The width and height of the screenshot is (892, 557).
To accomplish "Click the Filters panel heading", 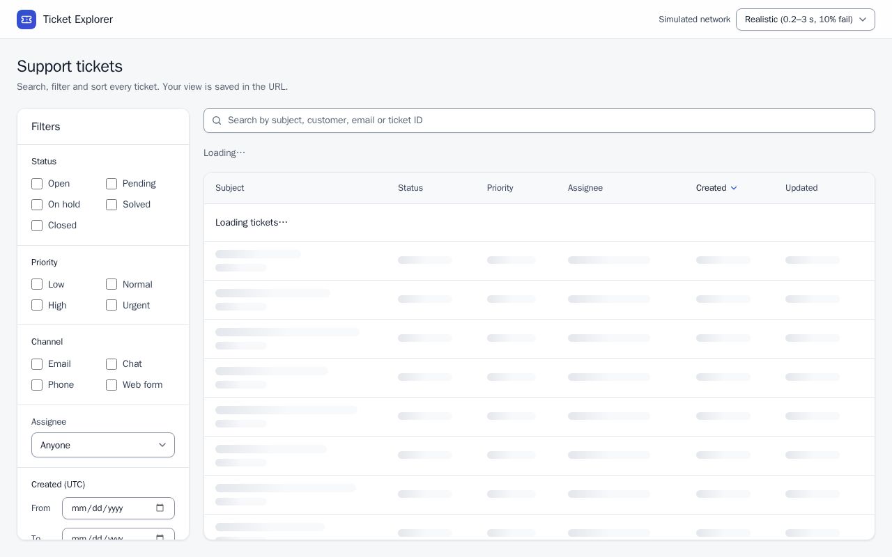I will pos(46,127).
